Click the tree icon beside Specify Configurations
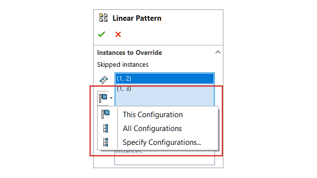The height and width of the screenshot is (178, 317). 106,142
